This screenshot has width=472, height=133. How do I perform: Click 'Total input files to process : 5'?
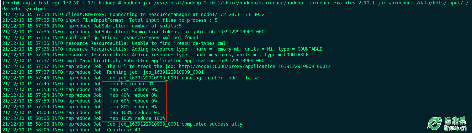pyautogui.click(x=173, y=20)
